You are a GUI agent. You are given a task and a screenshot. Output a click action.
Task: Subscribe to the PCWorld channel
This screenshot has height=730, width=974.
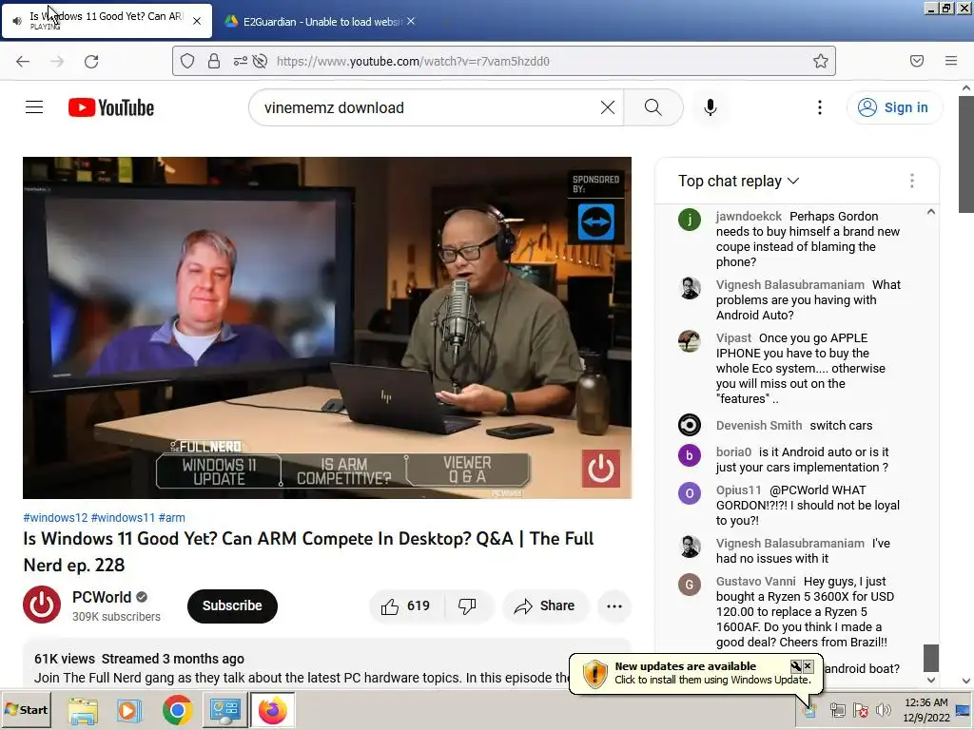point(232,605)
